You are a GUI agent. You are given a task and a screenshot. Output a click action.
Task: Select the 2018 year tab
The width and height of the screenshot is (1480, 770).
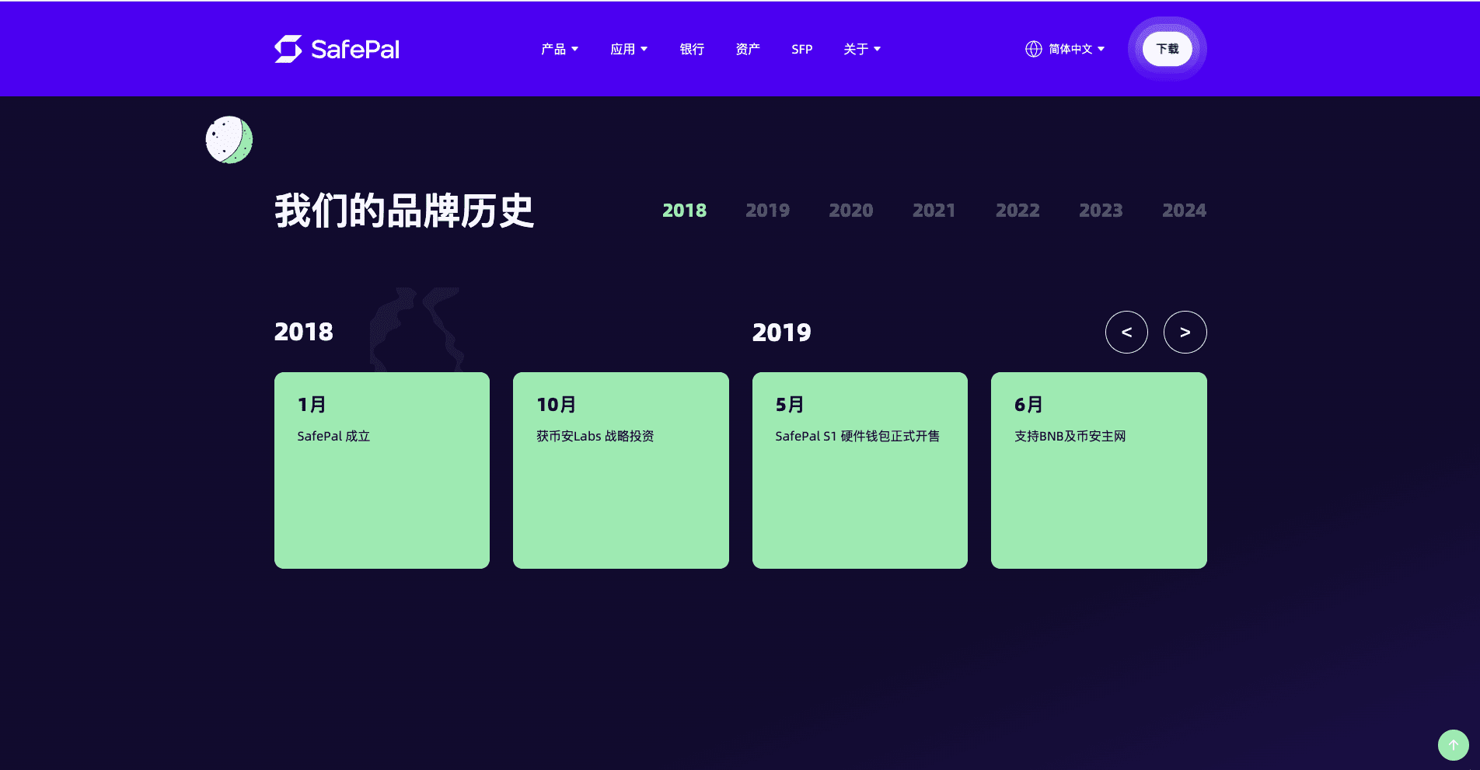pos(684,211)
